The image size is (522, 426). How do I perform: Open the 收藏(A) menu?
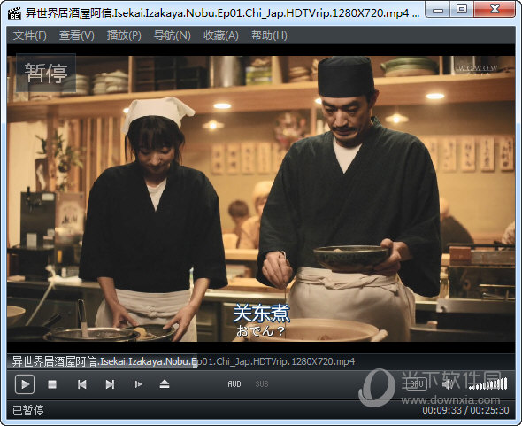(x=221, y=35)
